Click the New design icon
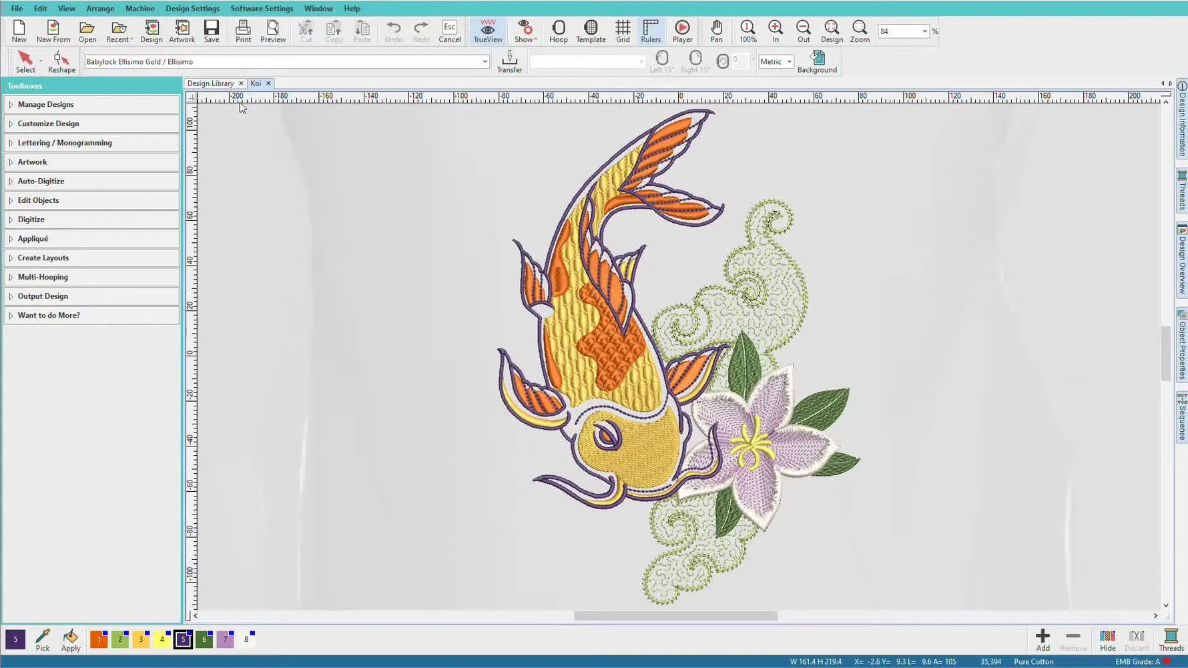 pos(19,31)
